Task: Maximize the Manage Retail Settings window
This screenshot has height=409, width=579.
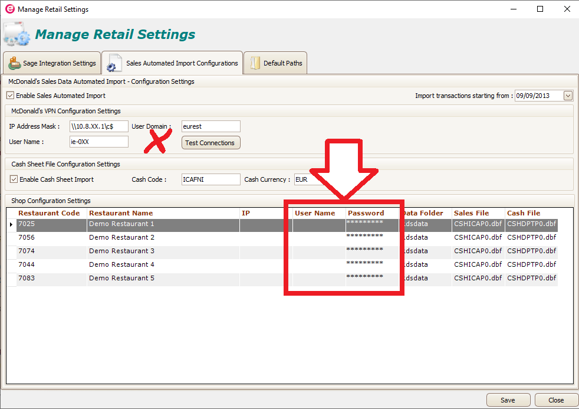Action: tap(540, 9)
